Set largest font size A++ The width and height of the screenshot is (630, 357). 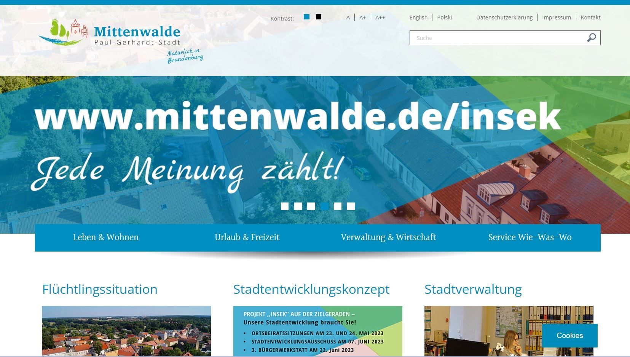coord(380,18)
